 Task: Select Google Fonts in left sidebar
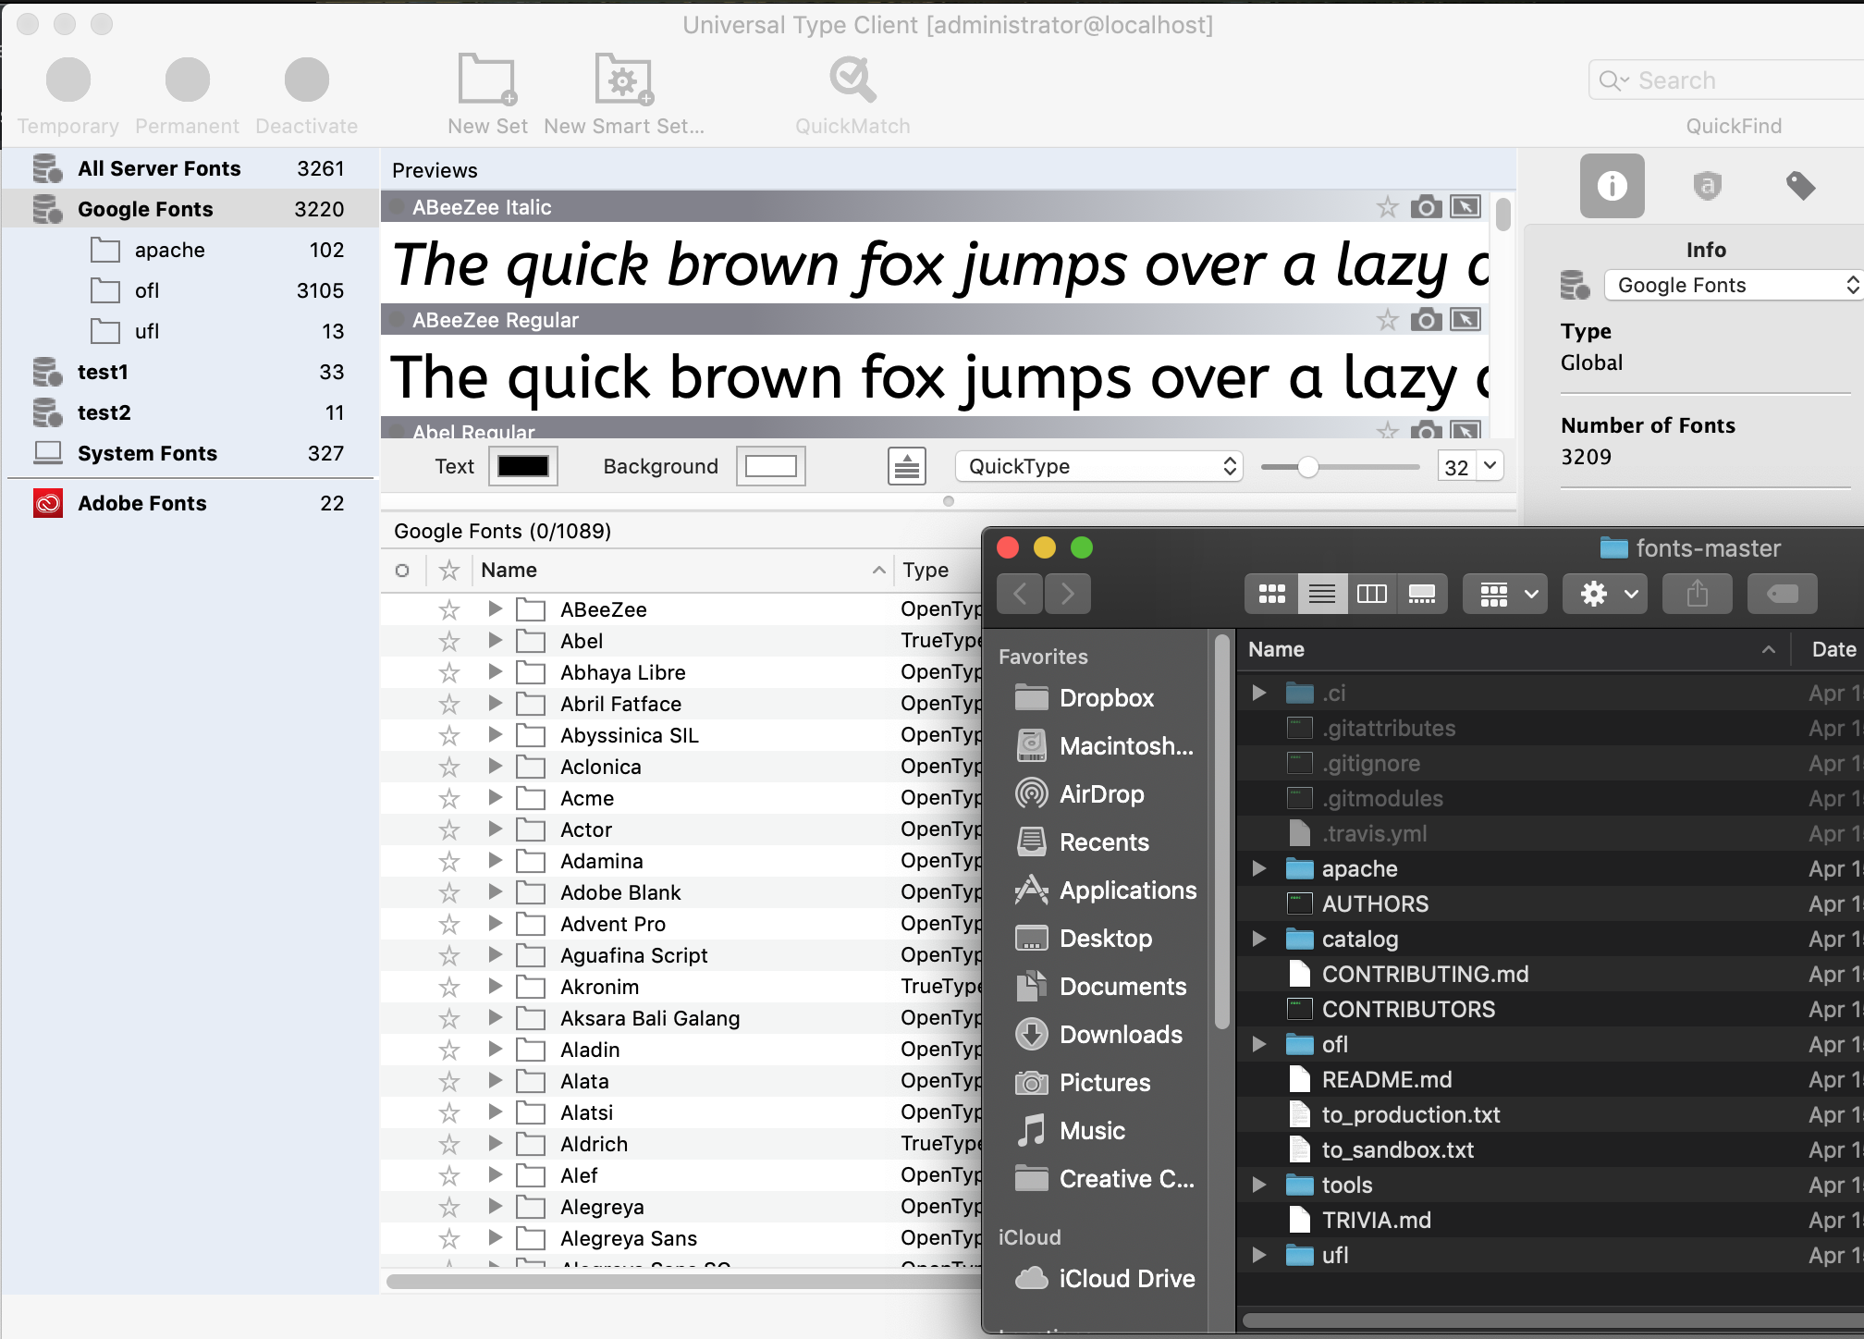click(146, 207)
